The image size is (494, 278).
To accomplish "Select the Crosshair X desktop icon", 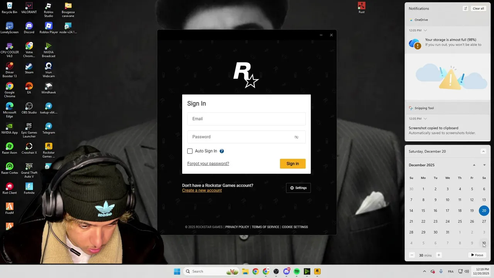I will pos(29,149).
